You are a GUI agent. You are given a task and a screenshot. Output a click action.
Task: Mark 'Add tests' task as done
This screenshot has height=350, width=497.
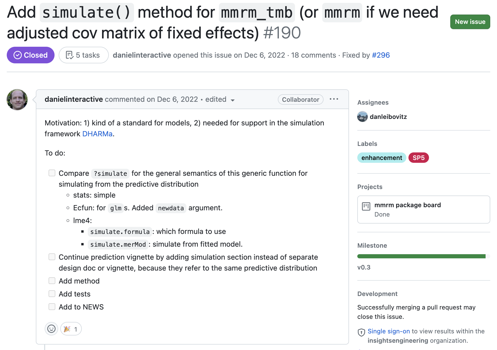52,294
